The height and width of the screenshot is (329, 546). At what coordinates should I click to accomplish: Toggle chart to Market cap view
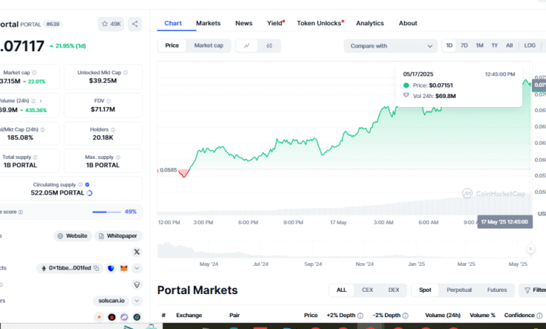209,45
